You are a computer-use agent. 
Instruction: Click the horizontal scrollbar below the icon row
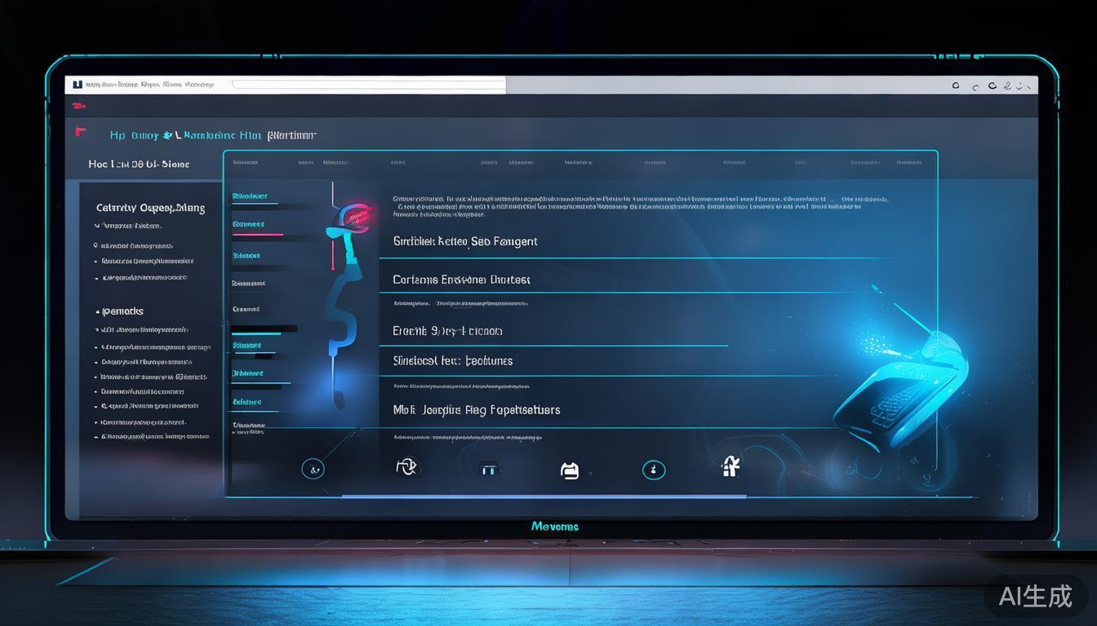click(543, 496)
